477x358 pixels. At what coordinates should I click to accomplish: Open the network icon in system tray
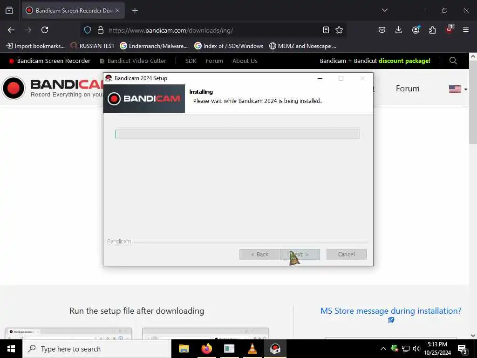tap(405, 349)
